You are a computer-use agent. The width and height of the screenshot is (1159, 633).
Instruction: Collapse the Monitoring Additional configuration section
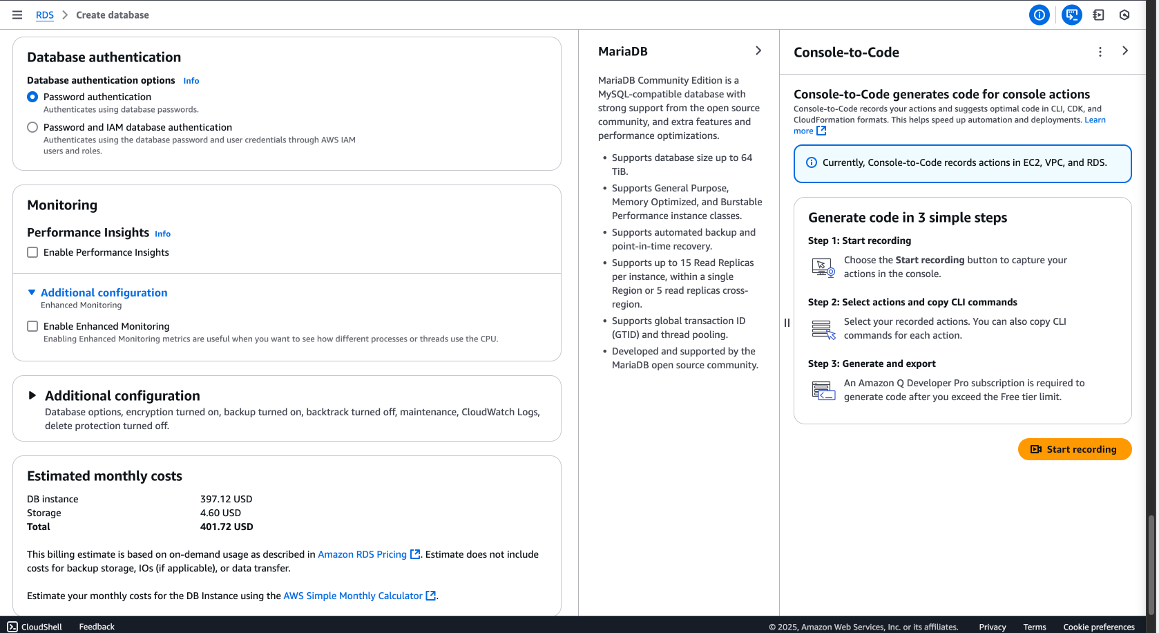click(97, 292)
